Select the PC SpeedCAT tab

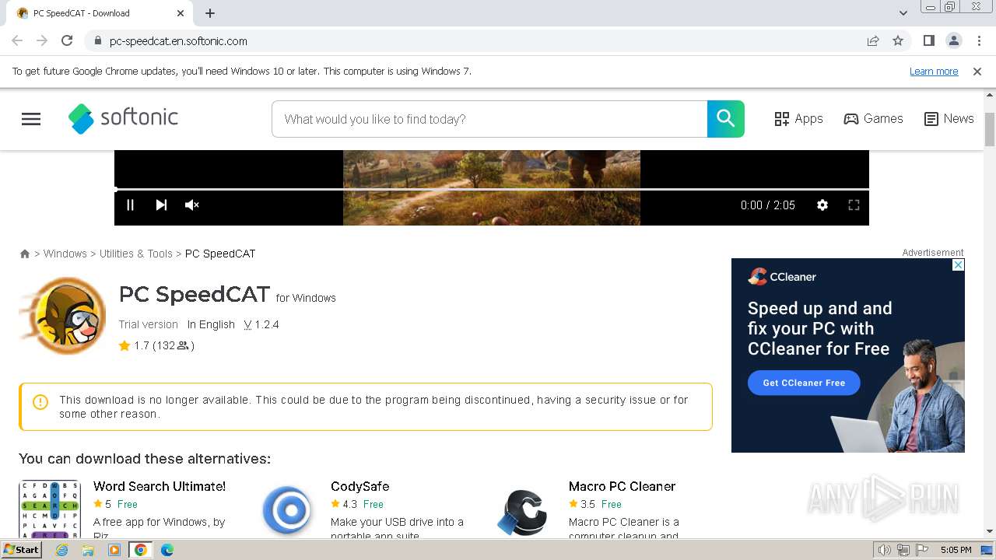coord(100,13)
